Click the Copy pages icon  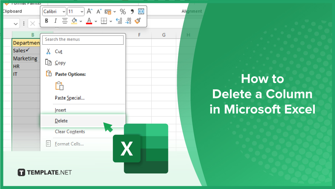pyautogui.click(x=48, y=62)
